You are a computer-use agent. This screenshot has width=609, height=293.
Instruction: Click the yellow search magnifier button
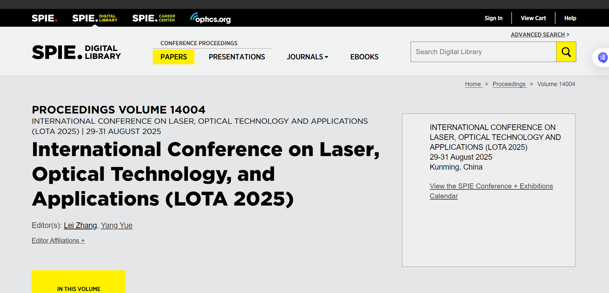pyautogui.click(x=566, y=52)
